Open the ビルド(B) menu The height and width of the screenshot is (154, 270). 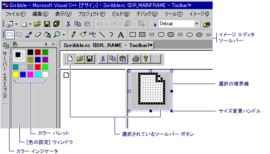(121, 14)
